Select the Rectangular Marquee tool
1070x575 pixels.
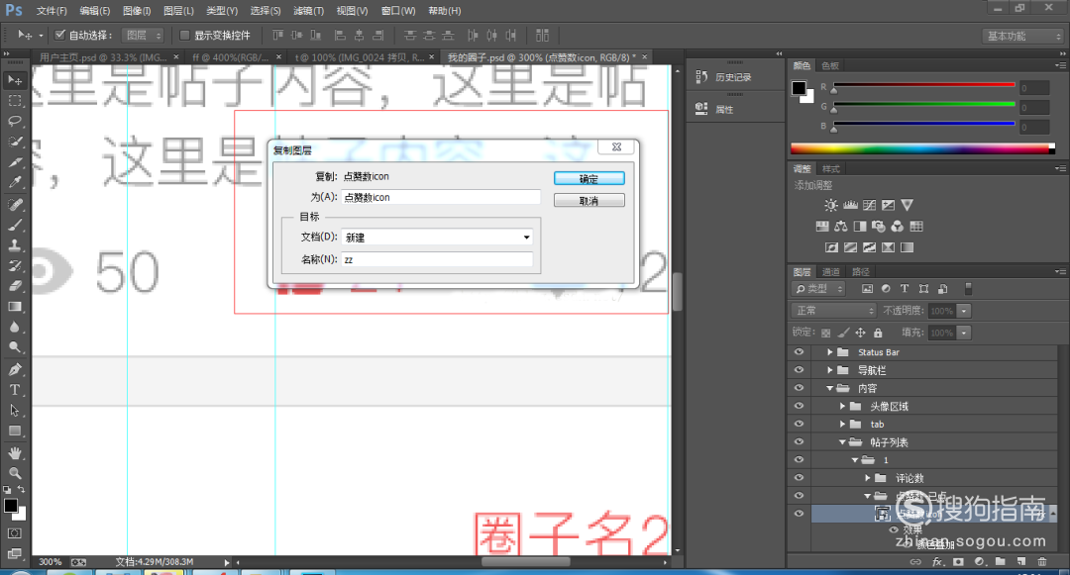tap(14, 101)
